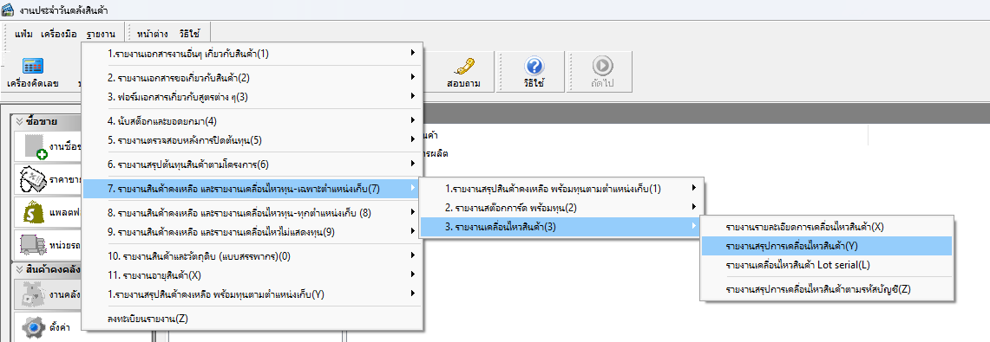Select menu item 9 เคลื่อนไหวไม่แสดงทุน(9)

click(252, 232)
